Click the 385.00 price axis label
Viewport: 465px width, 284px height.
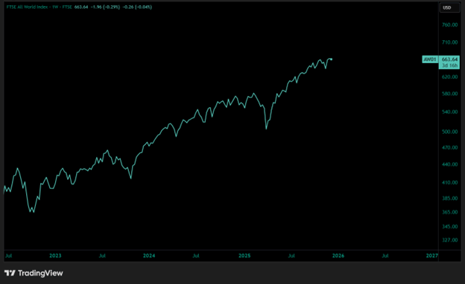point(449,199)
